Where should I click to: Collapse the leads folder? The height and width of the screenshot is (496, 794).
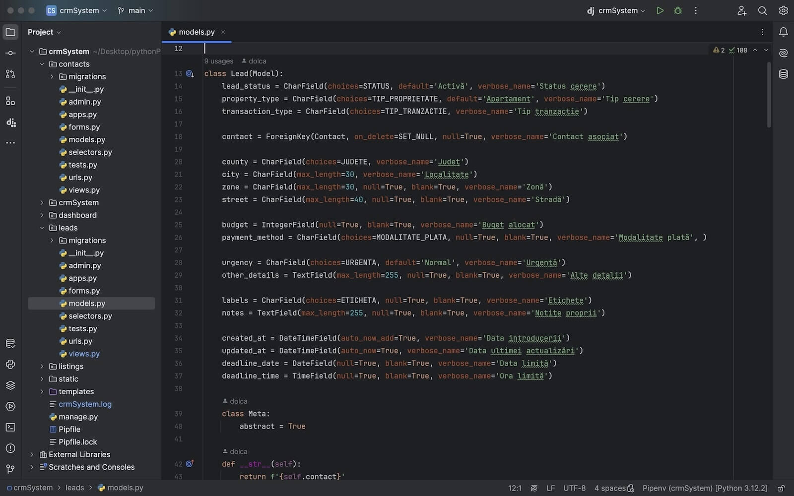point(42,228)
